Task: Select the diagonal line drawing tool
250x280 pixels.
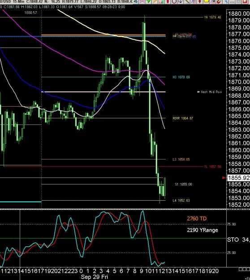Action: [x=187, y=2]
